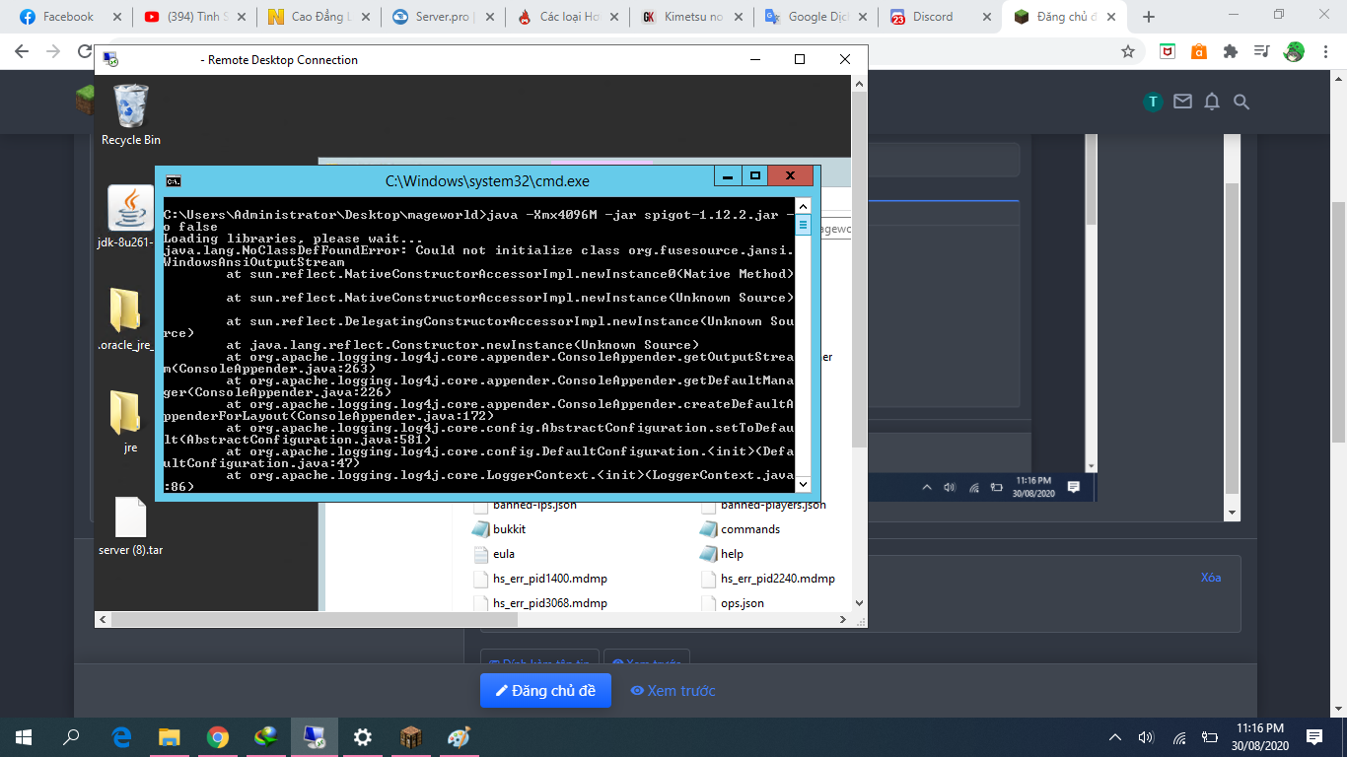The width and height of the screenshot is (1347, 757).
Task: Click the Đăng chủ đề submit button
Action: click(x=545, y=691)
